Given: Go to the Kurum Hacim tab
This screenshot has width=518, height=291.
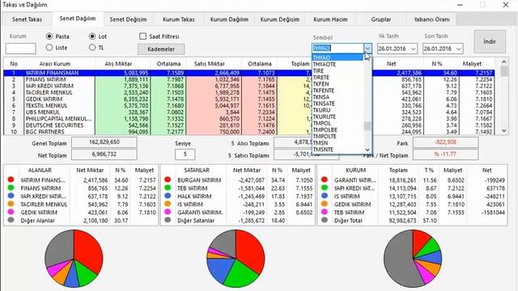Looking at the screenshot, I should (330, 19).
